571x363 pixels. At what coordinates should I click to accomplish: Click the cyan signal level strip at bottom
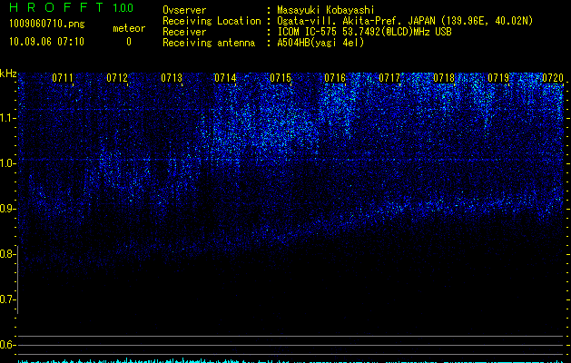[291, 361]
